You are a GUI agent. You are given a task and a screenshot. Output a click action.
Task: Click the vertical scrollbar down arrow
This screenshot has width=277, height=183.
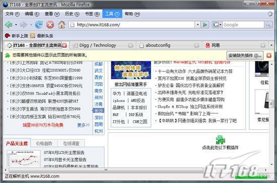pos(271,164)
